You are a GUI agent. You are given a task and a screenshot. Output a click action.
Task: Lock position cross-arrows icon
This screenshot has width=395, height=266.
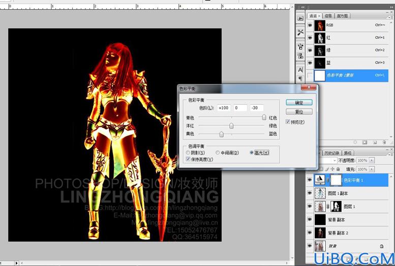pos(332,169)
